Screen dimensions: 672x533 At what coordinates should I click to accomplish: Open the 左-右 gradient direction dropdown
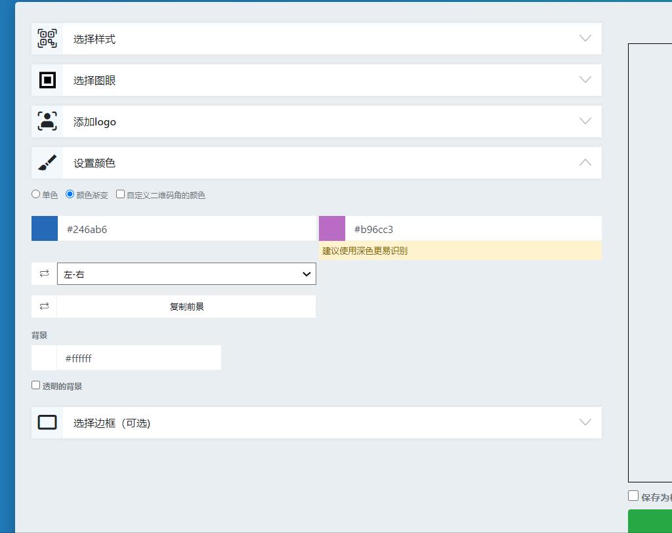[186, 274]
